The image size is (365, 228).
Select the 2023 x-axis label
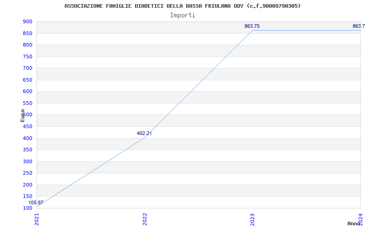click(253, 219)
